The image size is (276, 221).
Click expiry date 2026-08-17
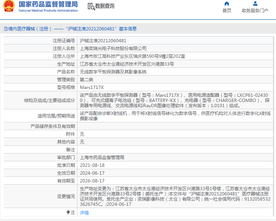(x=92, y=181)
